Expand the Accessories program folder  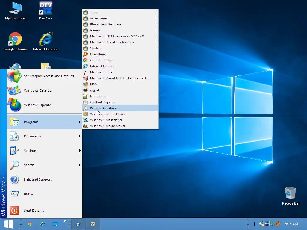coord(120,18)
